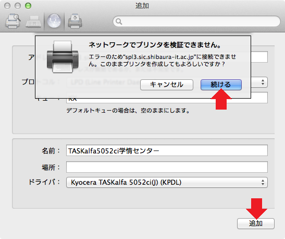Click the 名前 field TASKalfa5052ci学情センター

(167, 150)
